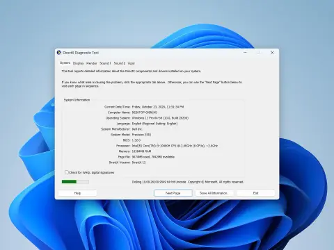Close the DirectX Diagnostic Tool window

coord(272,53)
